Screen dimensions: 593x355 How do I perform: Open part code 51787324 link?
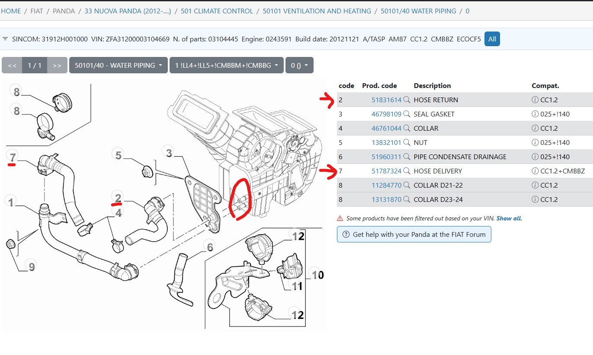tap(387, 171)
